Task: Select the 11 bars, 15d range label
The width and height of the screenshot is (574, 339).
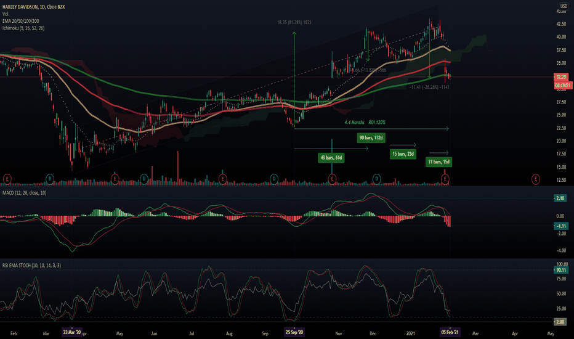Action: coord(439,162)
